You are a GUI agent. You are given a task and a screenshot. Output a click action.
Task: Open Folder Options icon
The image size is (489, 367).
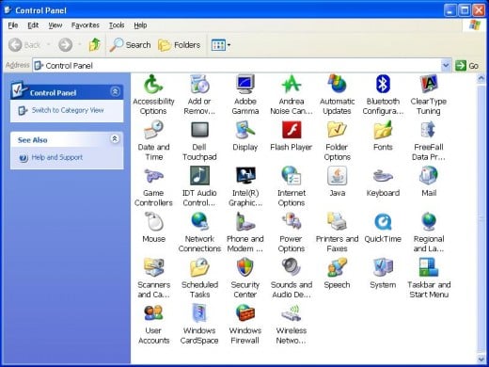click(x=337, y=130)
